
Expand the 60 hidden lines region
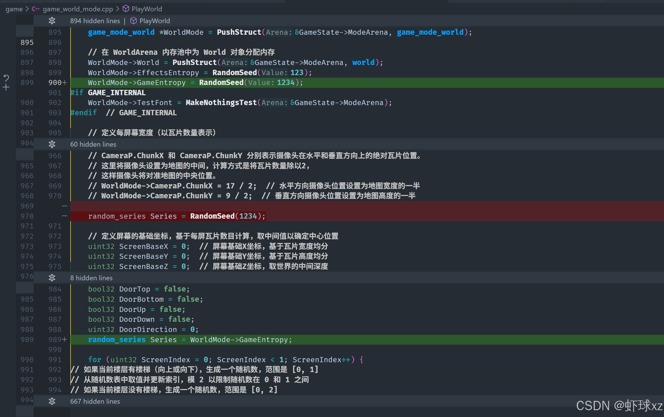(x=93, y=144)
